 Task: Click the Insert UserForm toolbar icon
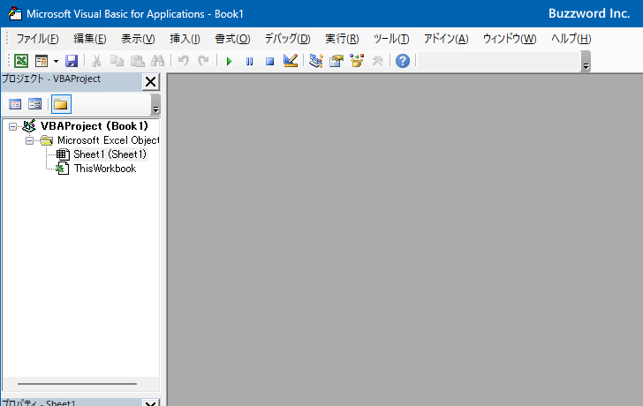point(42,61)
